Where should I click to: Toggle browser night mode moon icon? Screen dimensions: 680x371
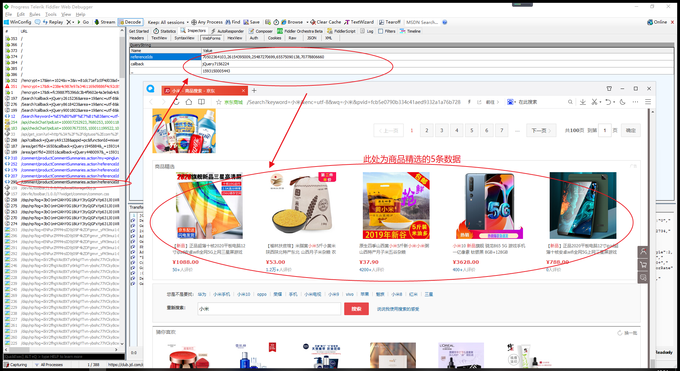[x=623, y=102]
